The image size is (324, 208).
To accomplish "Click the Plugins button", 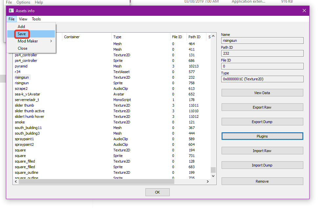I will coord(262,136).
